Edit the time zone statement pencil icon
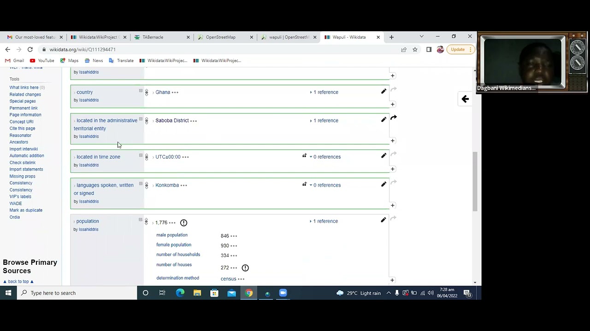Image resolution: width=590 pixels, height=331 pixels. [383, 156]
